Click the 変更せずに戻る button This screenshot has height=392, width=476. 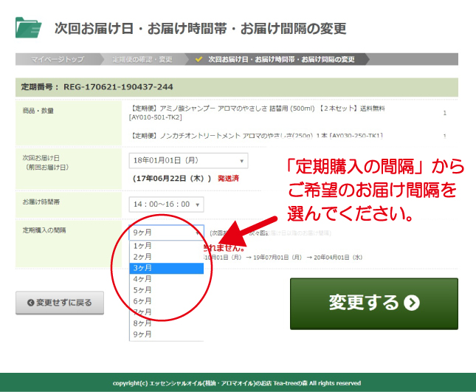point(60,303)
